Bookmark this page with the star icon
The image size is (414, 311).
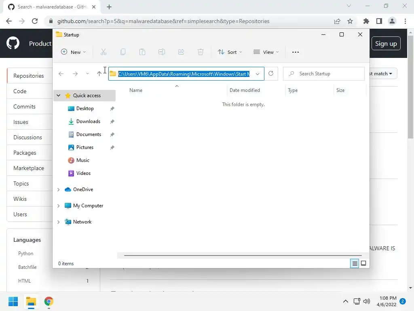(x=350, y=21)
